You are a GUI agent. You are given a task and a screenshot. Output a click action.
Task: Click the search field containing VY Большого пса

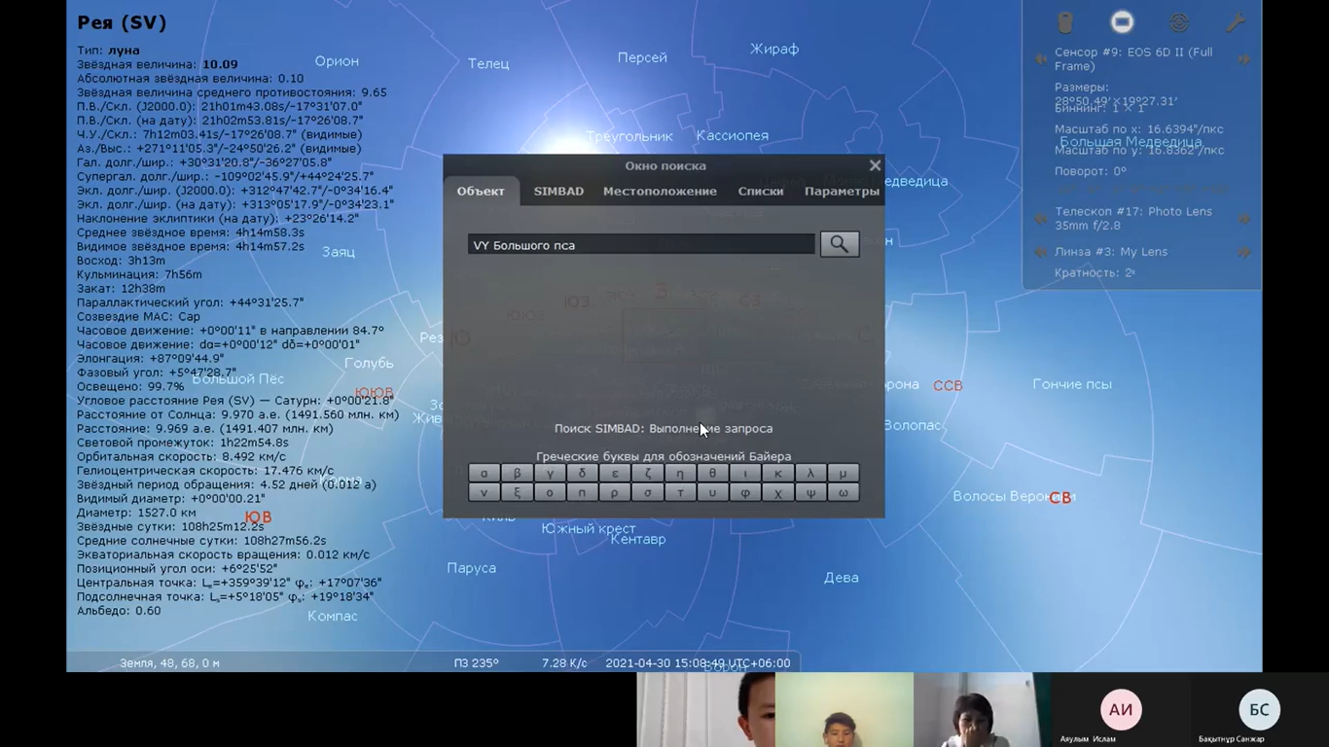(x=640, y=245)
